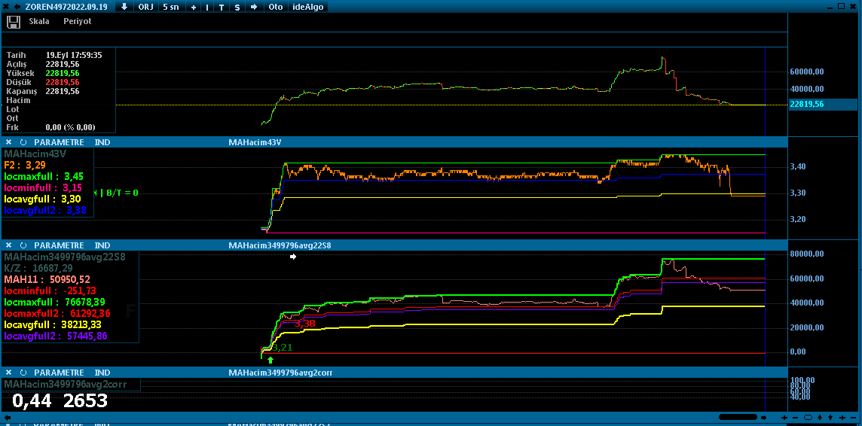This screenshot has height=426, width=862.
Task: Open the 5 sn period selector
Action: (x=172, y=7)
